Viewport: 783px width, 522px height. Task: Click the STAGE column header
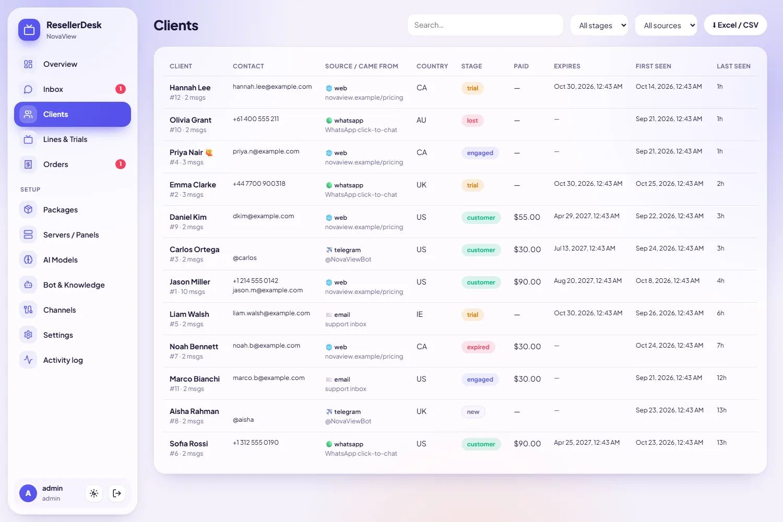tap(472, 66)
